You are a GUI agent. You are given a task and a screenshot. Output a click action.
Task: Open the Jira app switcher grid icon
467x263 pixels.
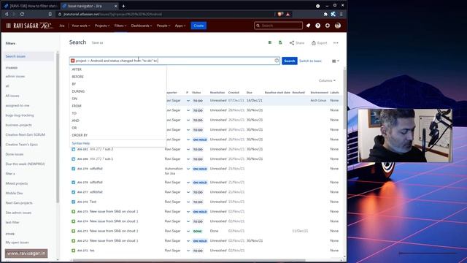point(8,26)
